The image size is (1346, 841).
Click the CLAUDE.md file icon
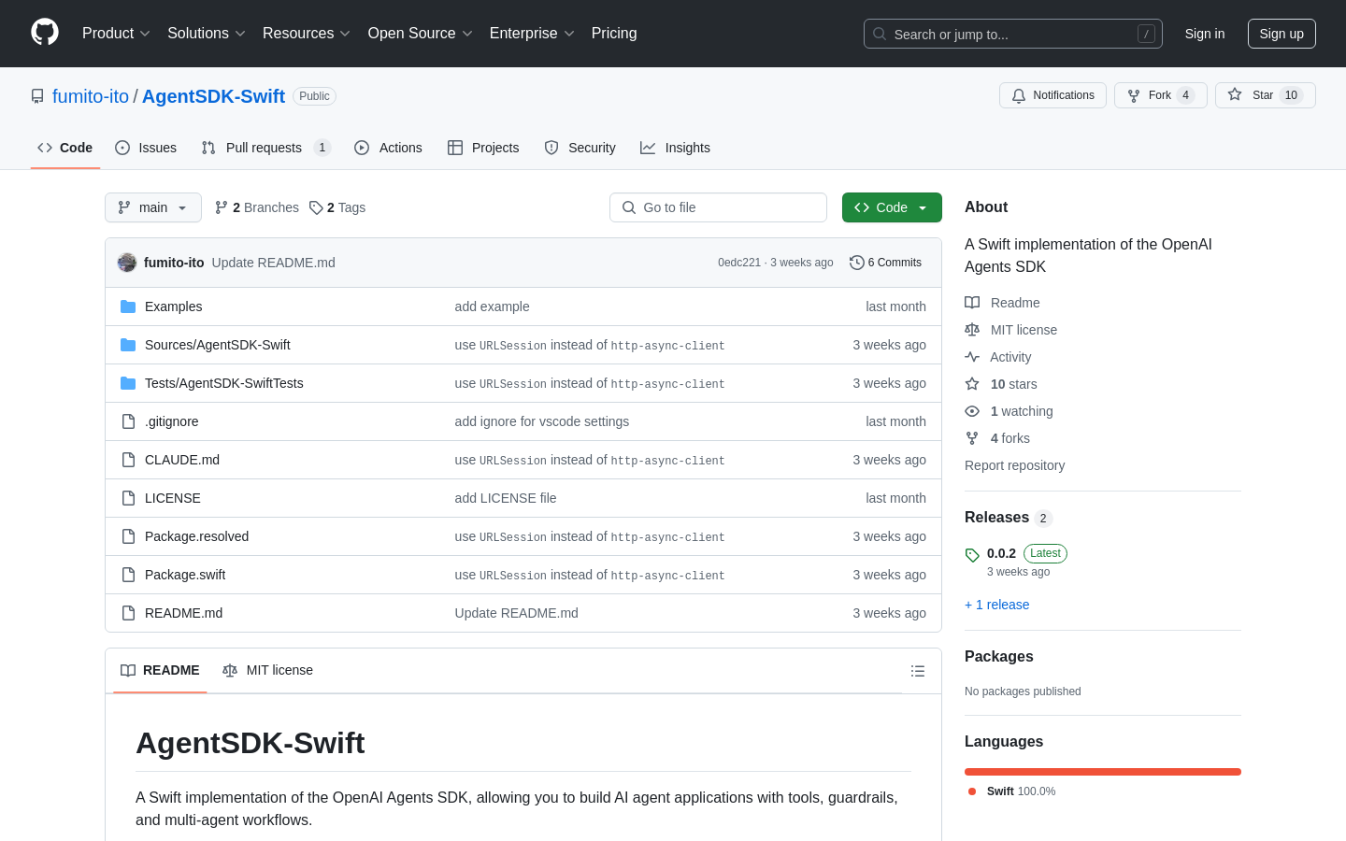pos(128,460)
